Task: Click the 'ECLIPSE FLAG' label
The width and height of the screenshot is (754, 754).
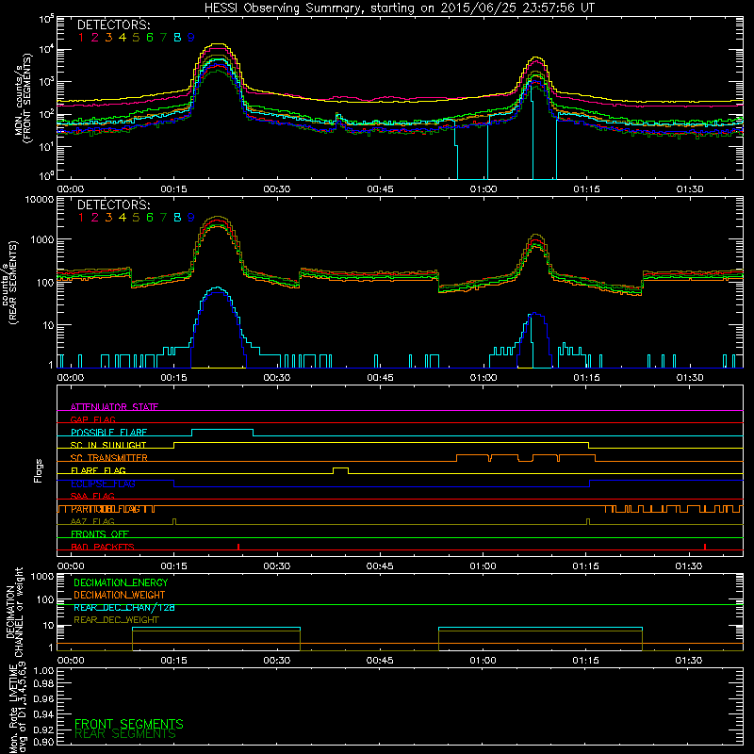Action: pos(103,484)
